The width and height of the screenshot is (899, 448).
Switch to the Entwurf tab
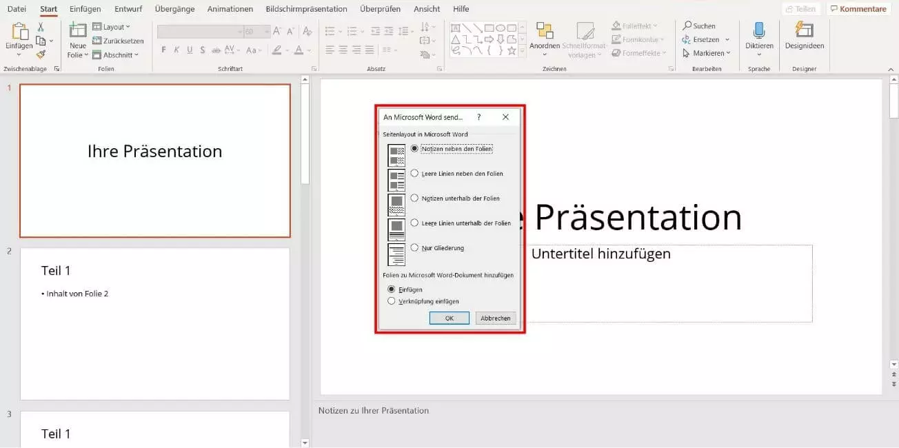(x=128, y=9)
